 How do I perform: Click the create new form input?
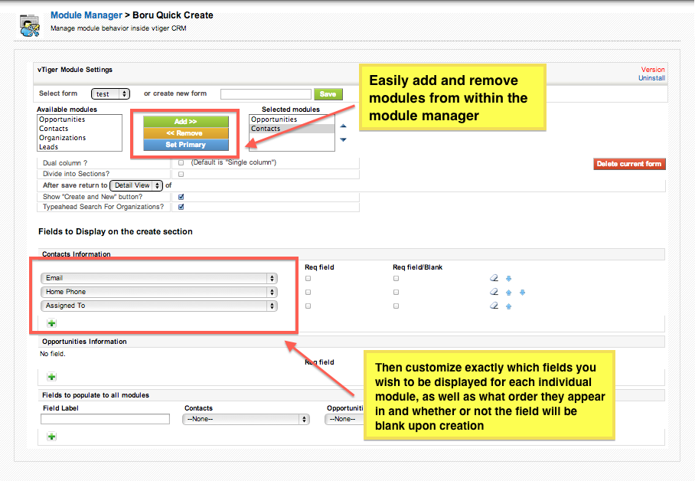266,94
